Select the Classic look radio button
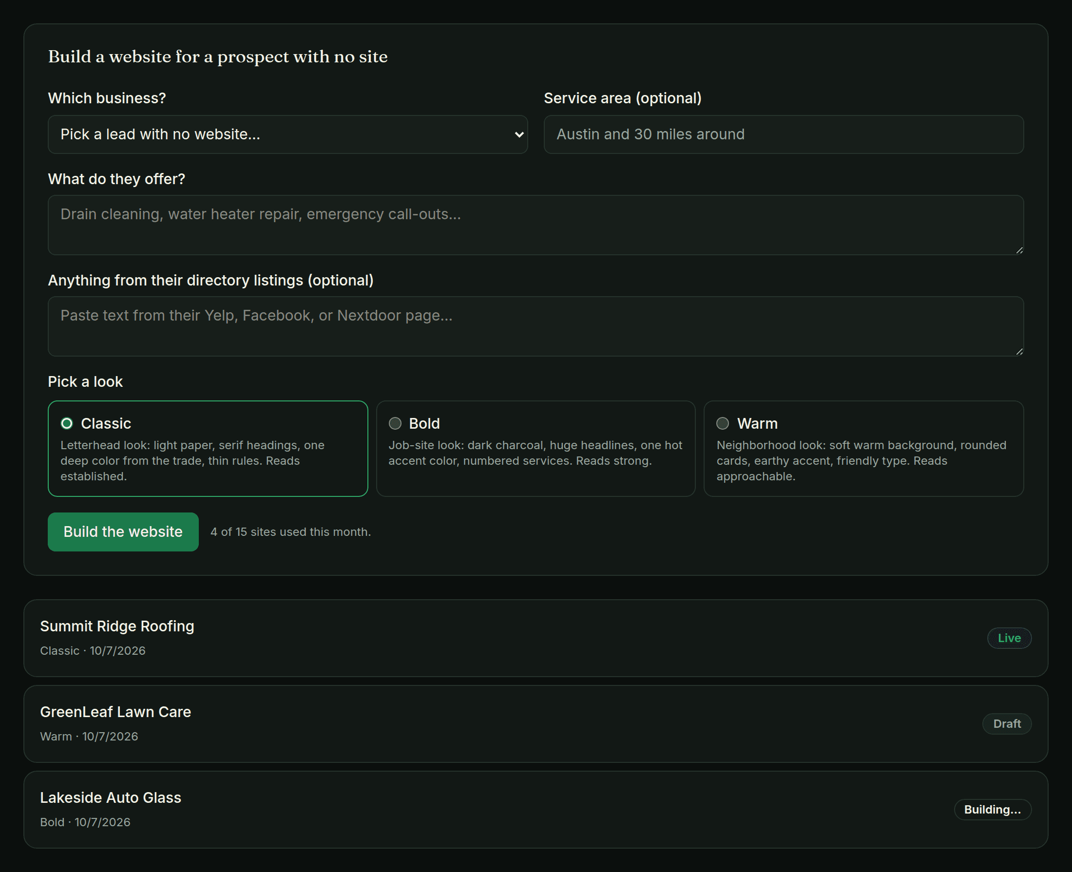Screen dimensions: 1072x872 [67, 423]
